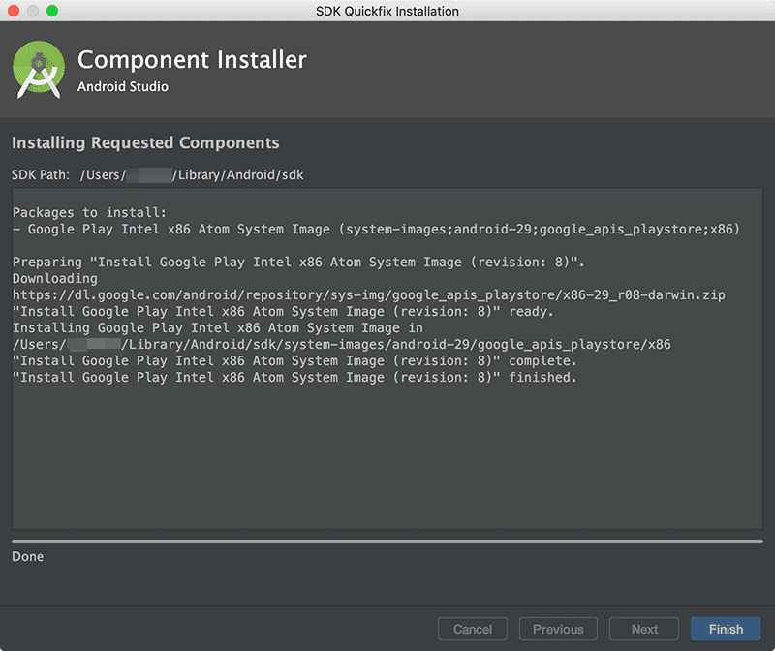Click the completed installation progress bar
The width and height of the screenshot is (775, 651).
click(387, 542)
